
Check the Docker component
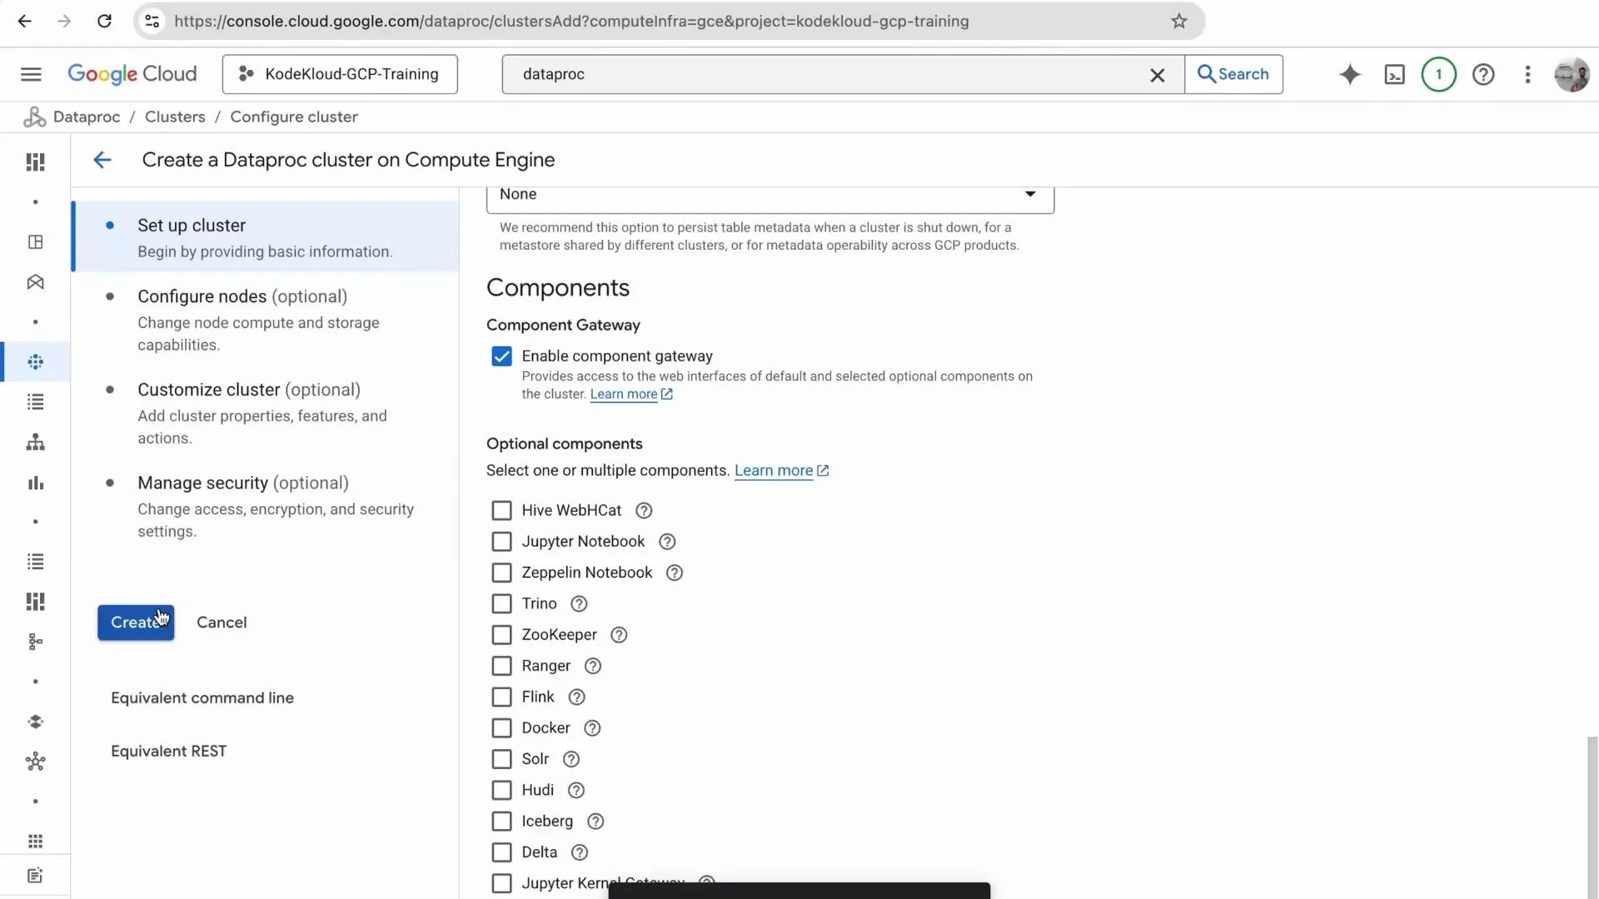[x=501, y=728]
